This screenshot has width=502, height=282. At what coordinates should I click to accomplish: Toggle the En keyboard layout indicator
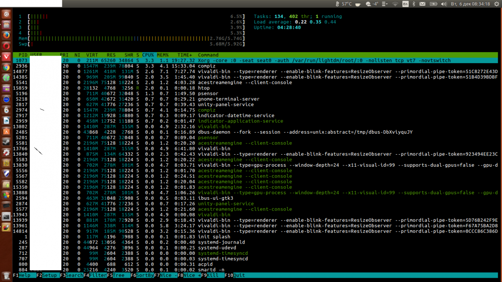coord(405,4)
